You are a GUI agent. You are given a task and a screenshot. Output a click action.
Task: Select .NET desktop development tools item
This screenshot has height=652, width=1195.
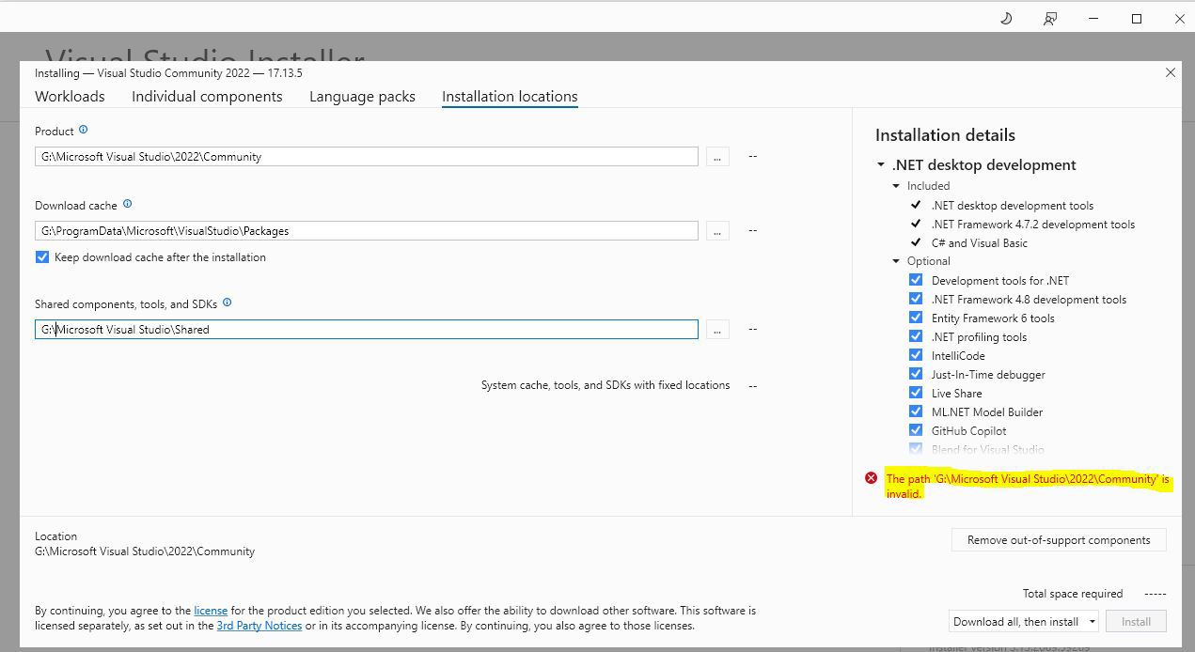click(1012, 205)
